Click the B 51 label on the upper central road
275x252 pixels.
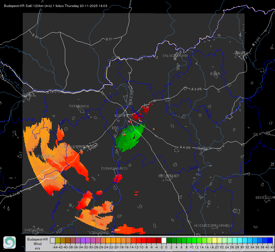pos(109,39)
